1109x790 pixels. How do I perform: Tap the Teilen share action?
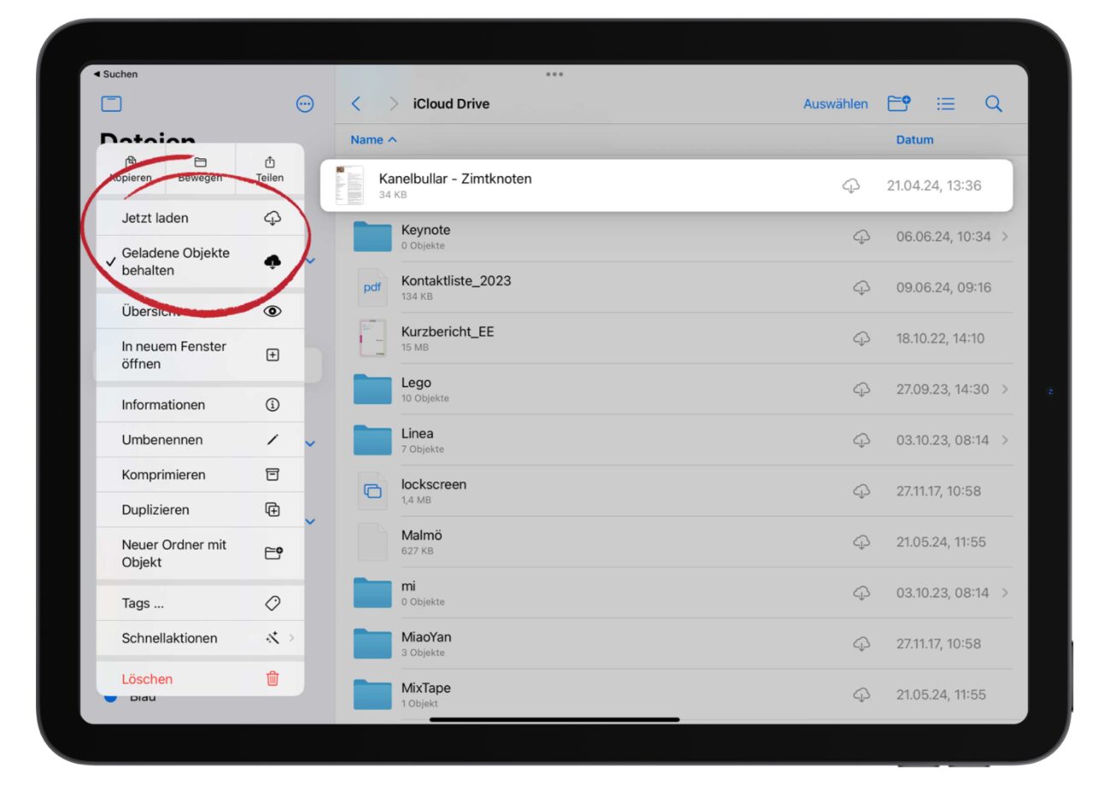coord(270,169)
